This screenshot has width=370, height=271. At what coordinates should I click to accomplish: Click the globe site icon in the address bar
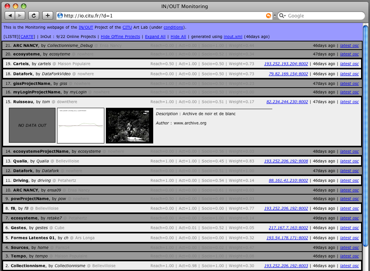point(60,16)
